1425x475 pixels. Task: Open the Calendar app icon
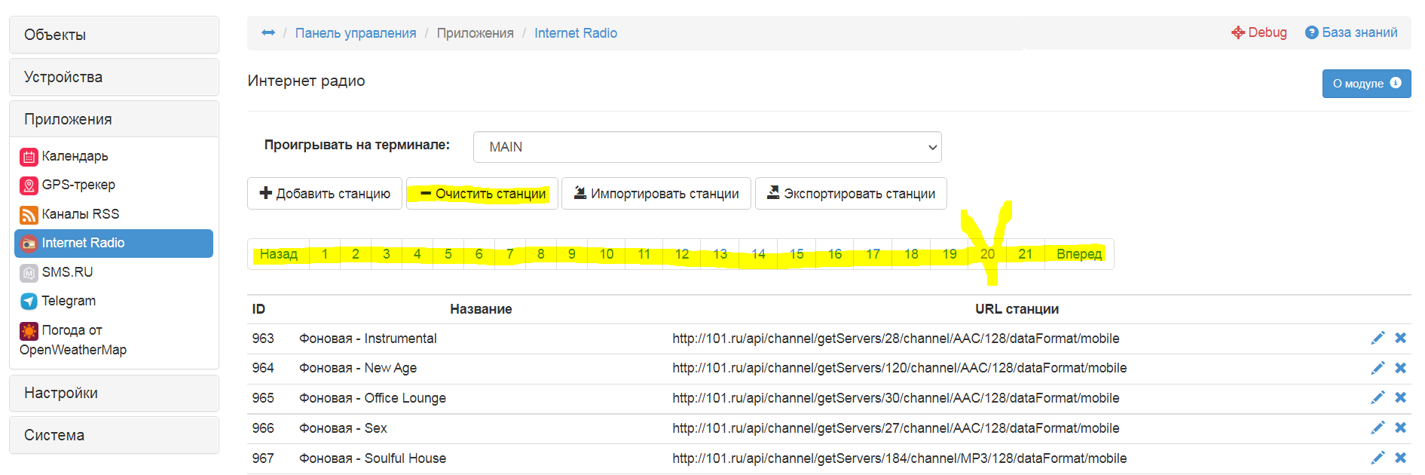click(29, 157)
